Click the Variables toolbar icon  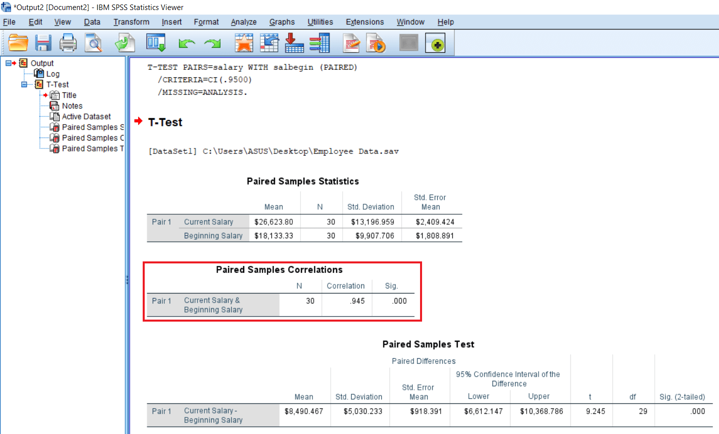pyautogui.click(x=320, y=43)
